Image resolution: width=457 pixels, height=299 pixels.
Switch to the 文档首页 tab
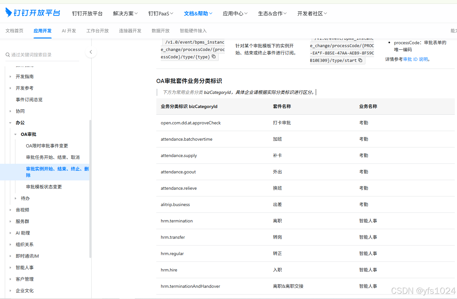tap(14, 31)
